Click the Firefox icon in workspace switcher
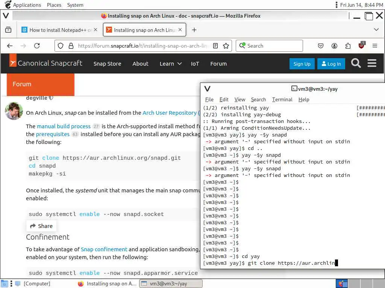Screen dimensions: 385x288 coord(341,283)
